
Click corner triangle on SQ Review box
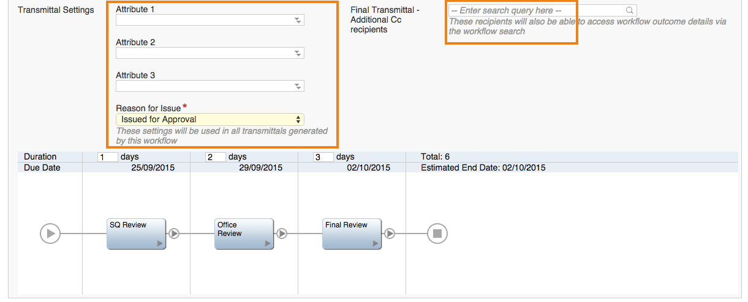click(160, 243)
